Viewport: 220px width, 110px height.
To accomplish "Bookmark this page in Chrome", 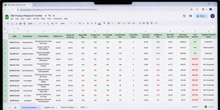I will pyautogui.click(x=191, y=9).
